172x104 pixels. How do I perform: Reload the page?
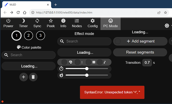tap(18, 12)
